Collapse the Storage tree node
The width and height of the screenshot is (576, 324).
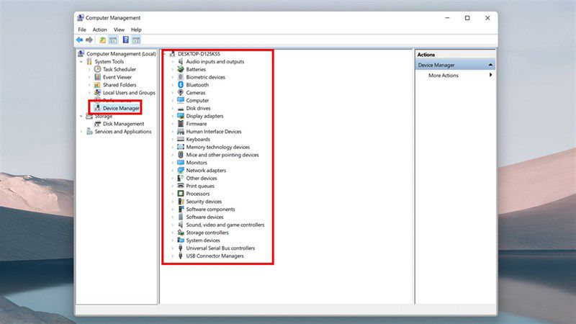(81, 116)
